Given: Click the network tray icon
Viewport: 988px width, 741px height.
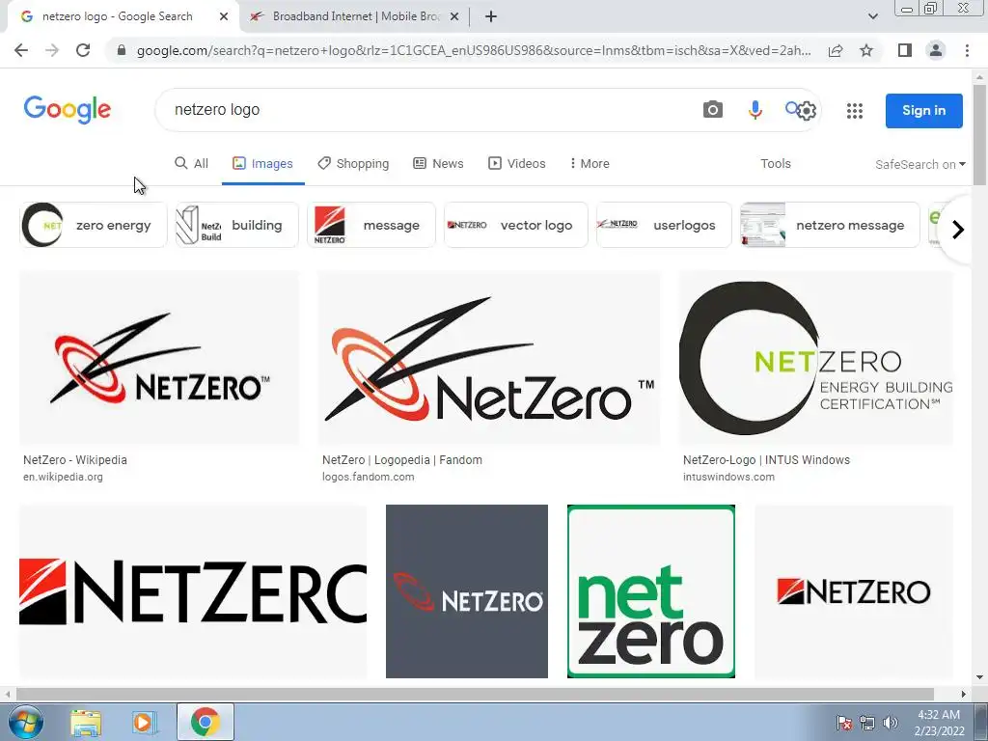Looking at the screenshot, I should [x=867, y=723].
